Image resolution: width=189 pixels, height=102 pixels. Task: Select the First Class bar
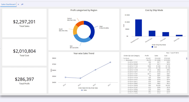pyautogui.click(x=166, y=34)
